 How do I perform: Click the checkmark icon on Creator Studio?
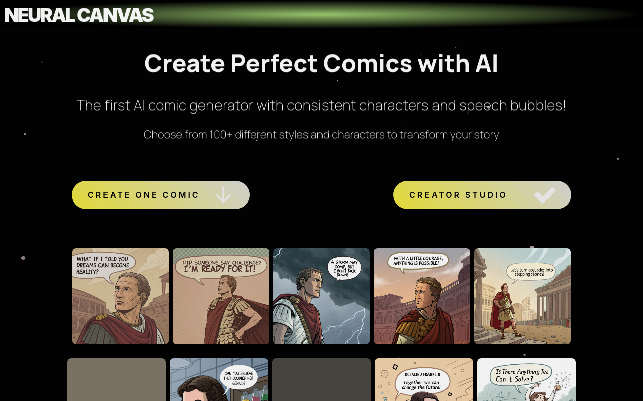[x=545, y=195]
